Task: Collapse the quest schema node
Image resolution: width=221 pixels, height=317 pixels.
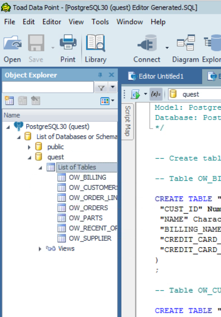Action: [x=30, y=158]
